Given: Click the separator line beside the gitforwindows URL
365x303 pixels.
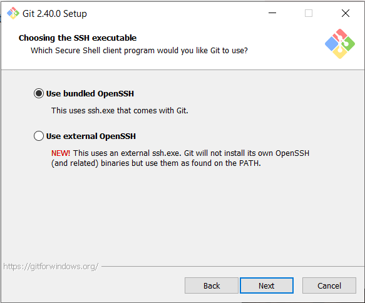Looking at the screenshot, I should (x=233, y=267).
